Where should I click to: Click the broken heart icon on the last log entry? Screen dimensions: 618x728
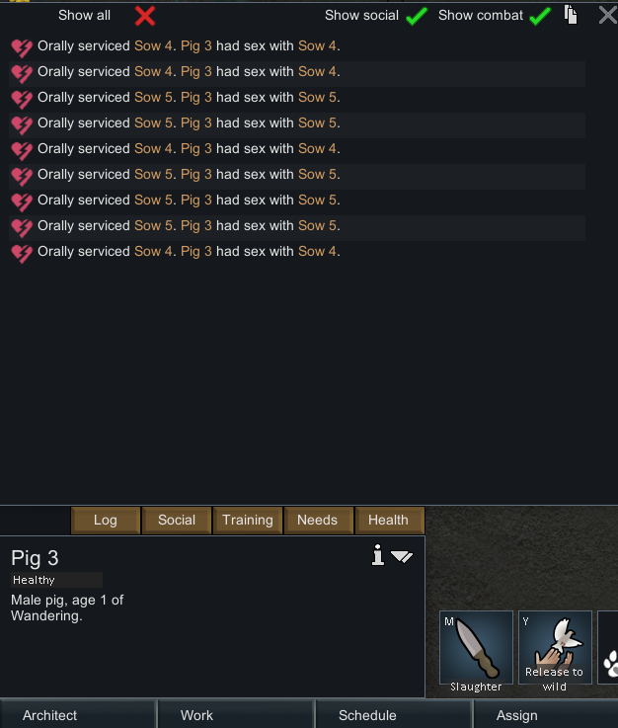[x=22, y=253]
